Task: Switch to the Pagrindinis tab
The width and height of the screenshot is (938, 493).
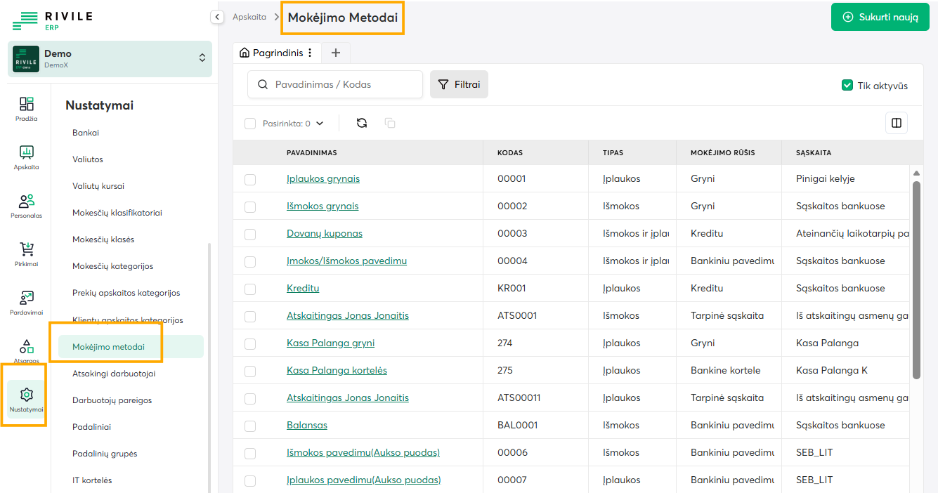Action: click(271, 53)
